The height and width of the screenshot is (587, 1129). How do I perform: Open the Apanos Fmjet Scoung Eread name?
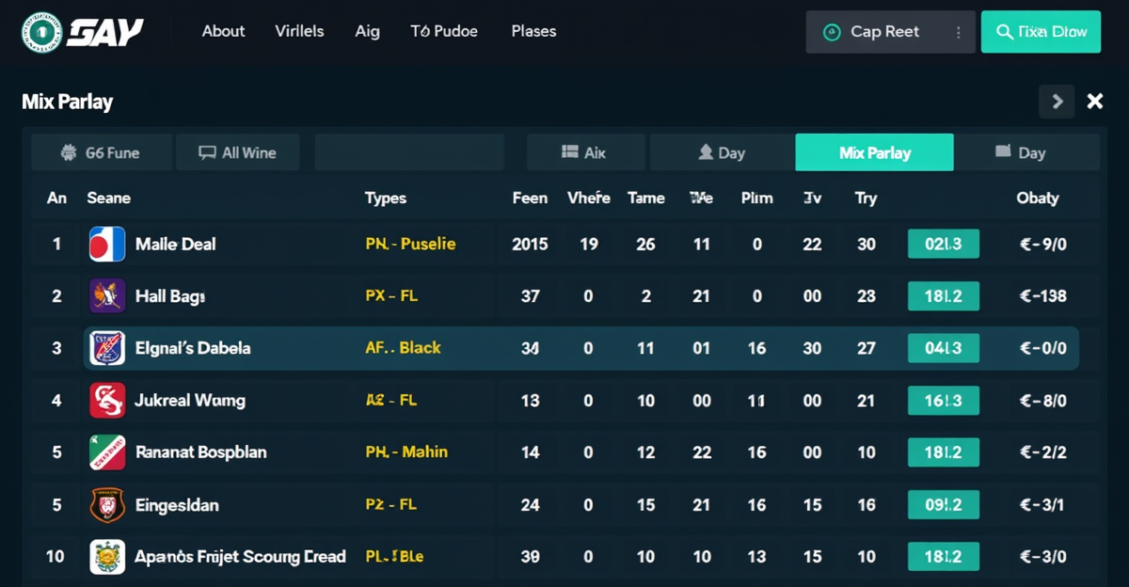[x=240, y=557]
